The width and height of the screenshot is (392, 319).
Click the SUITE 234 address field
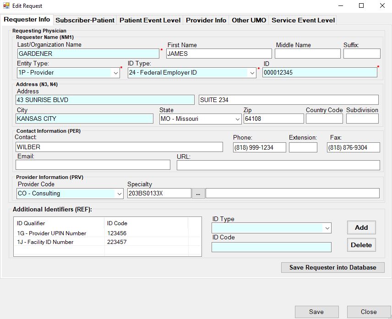point(289,100)
